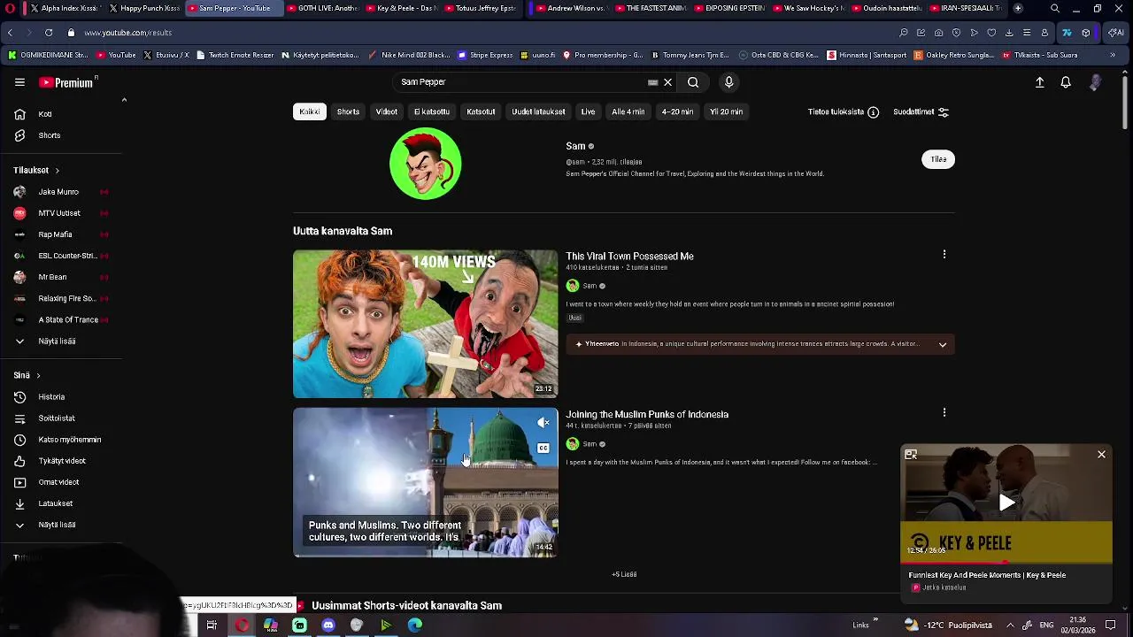
Task: Go back with the browser back arrow
Action: coord(10,33)
